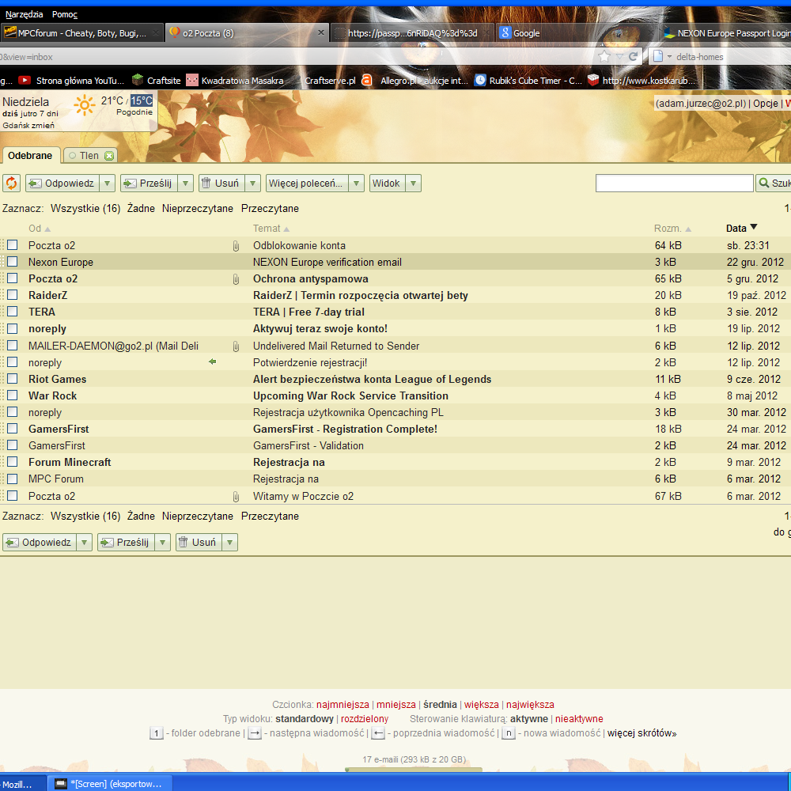Click the paperclip icon on Ochrona antyspamowa

(236, 279)
